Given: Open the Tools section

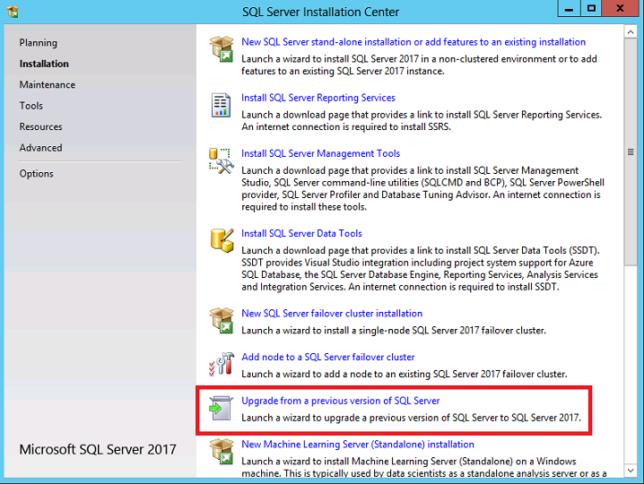Looking at the screenshot, I should 31,106.
